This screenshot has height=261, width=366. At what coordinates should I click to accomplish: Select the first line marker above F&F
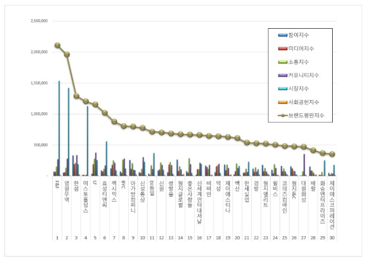point(58,45)
